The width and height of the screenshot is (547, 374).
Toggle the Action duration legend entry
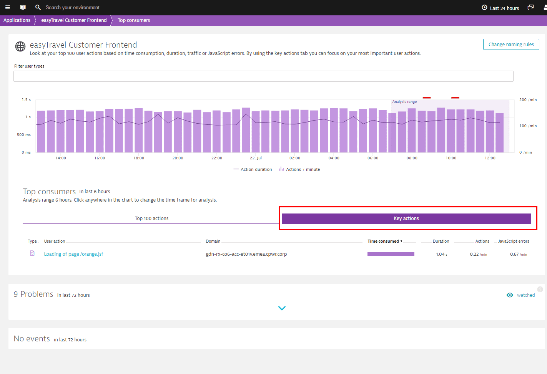tap(253, 169)
